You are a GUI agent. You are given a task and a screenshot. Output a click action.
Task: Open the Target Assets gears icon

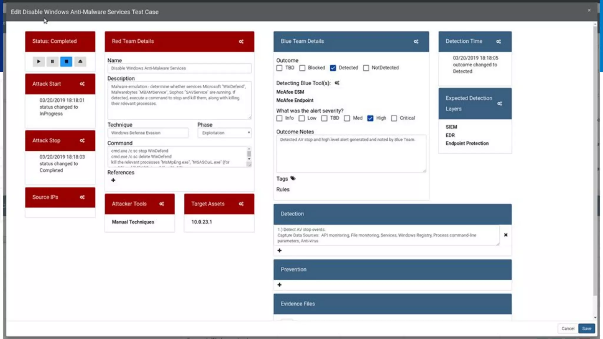tap(241, 204)
